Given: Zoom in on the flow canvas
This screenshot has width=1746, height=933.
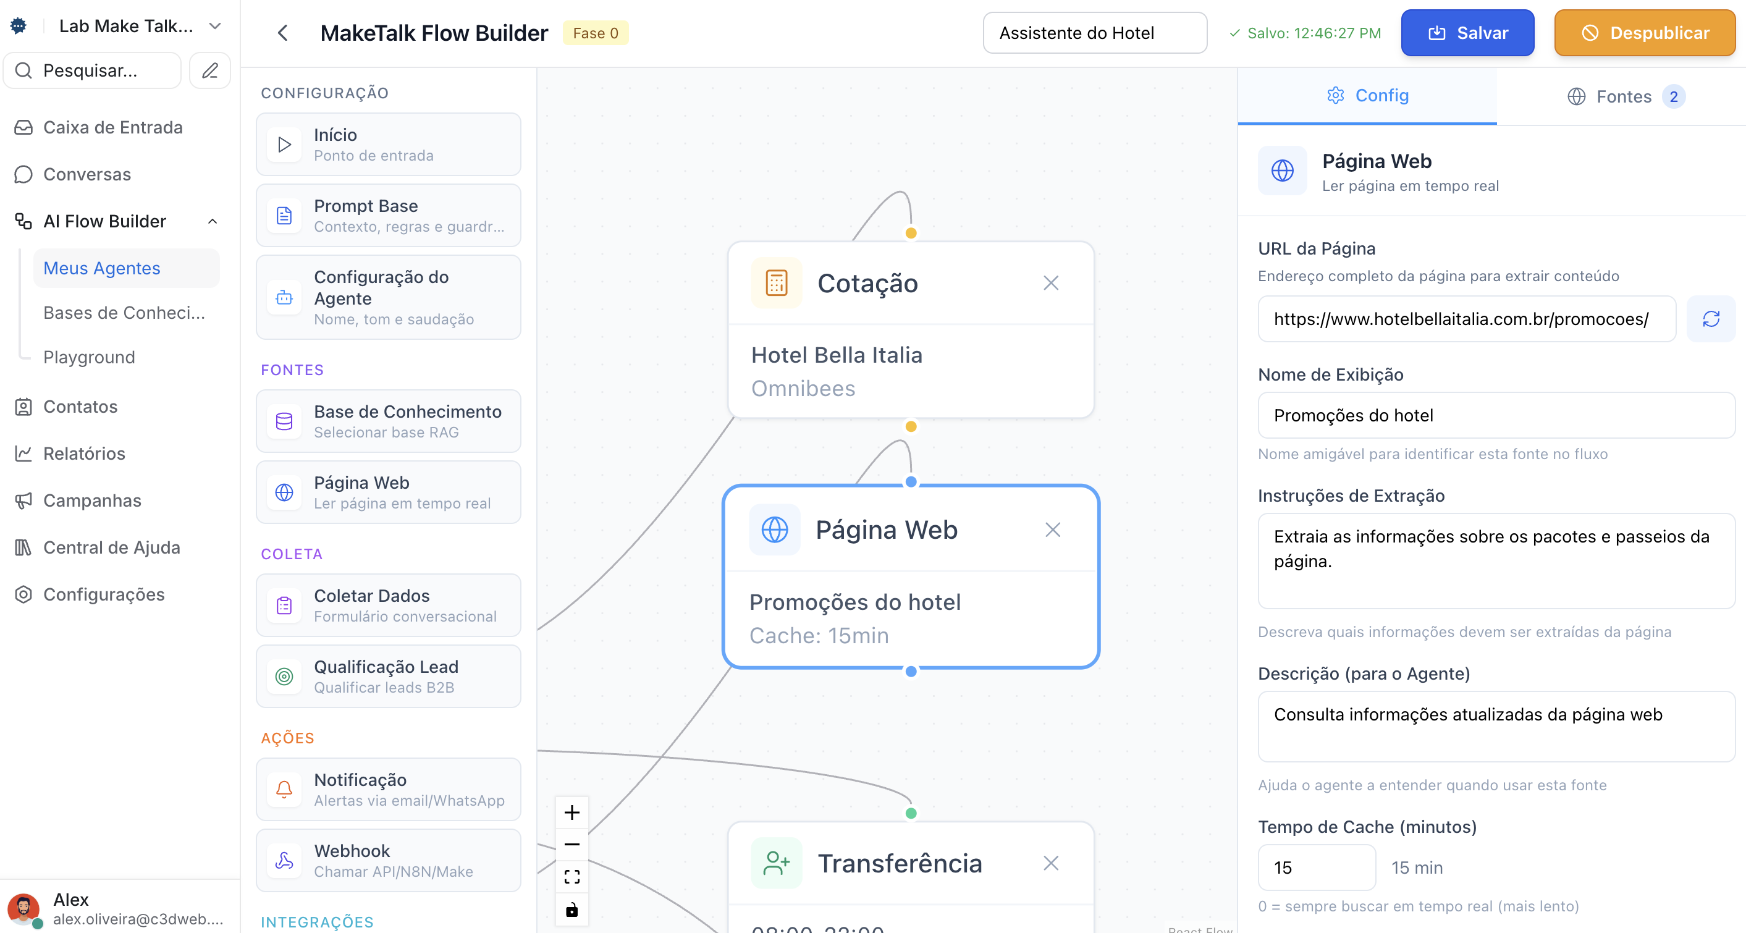Looking at the screenshot, I should tap(571, 813).
